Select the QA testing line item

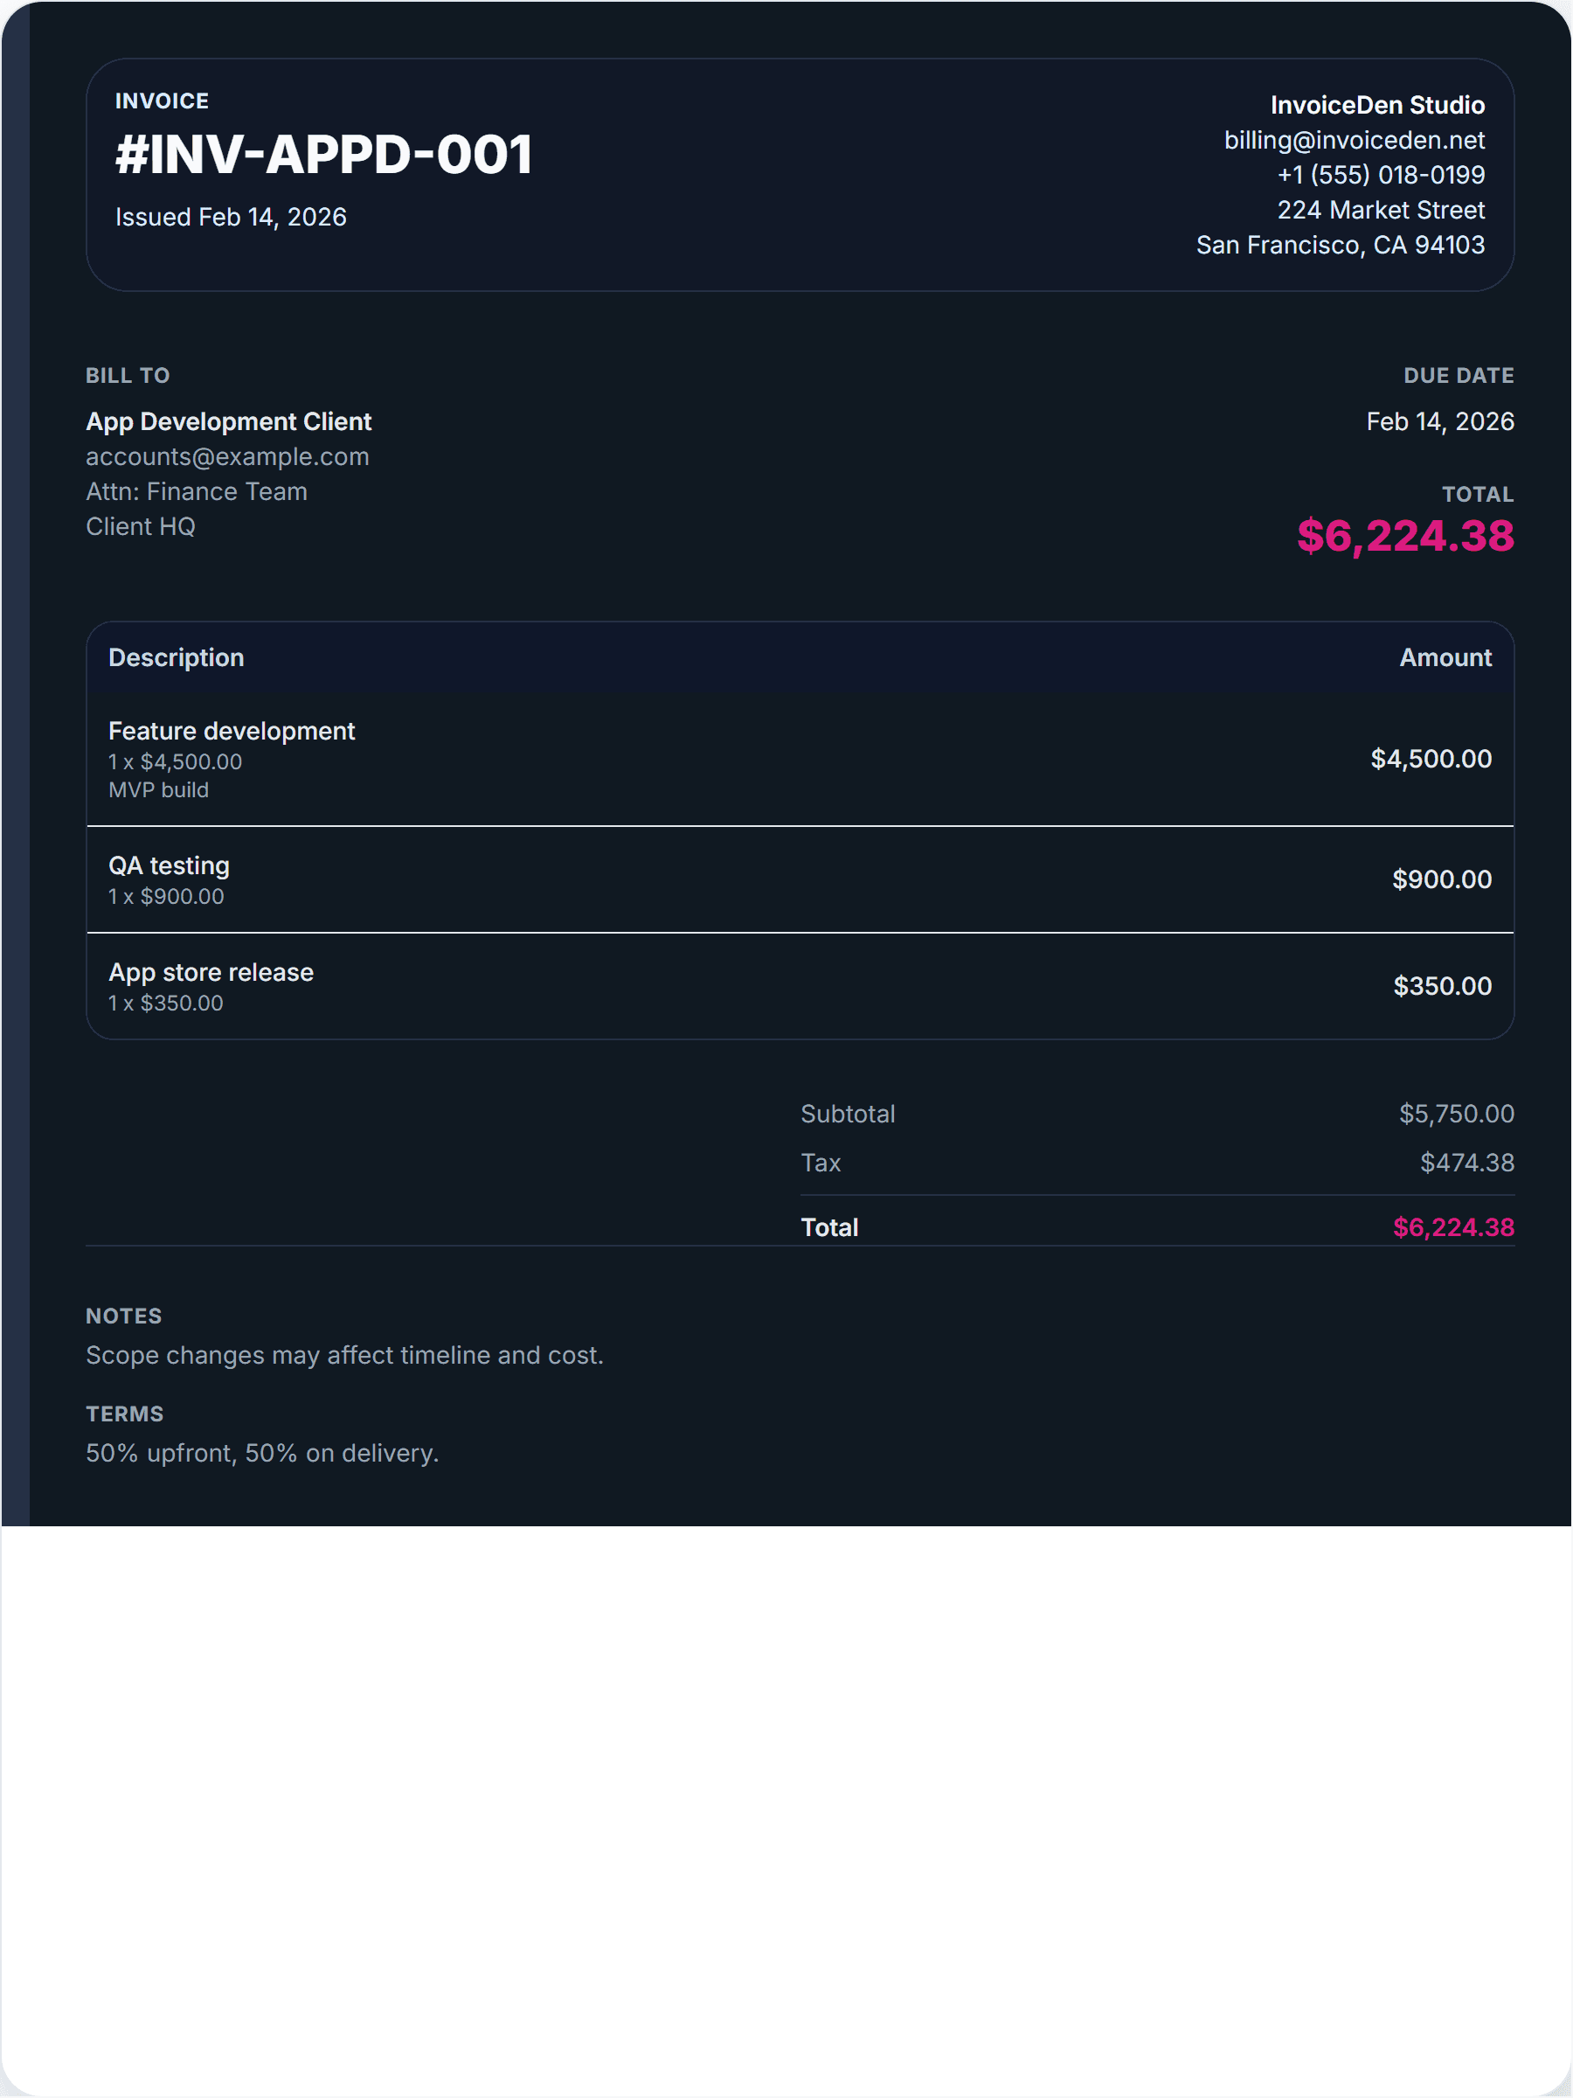click(x=169, y=866)
